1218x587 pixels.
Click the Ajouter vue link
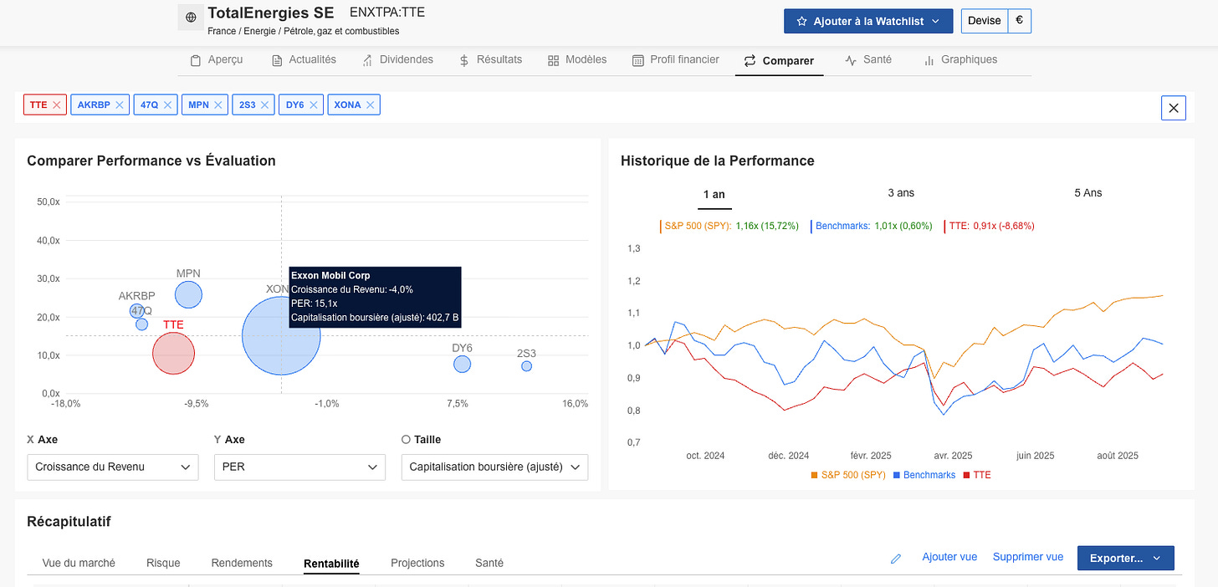point(949,557)
